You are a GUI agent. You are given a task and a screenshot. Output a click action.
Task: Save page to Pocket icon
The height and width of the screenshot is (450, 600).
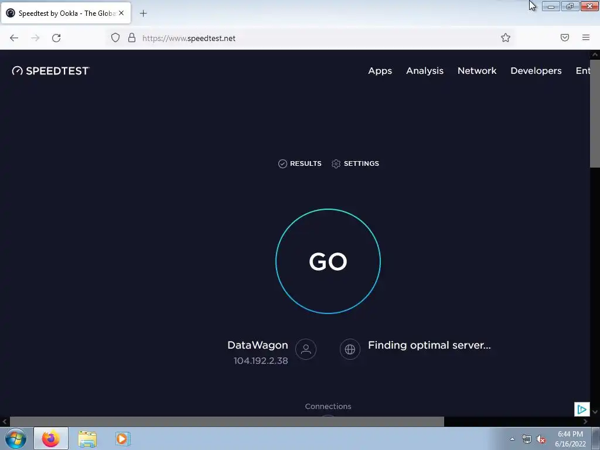(x=565, y=37)
